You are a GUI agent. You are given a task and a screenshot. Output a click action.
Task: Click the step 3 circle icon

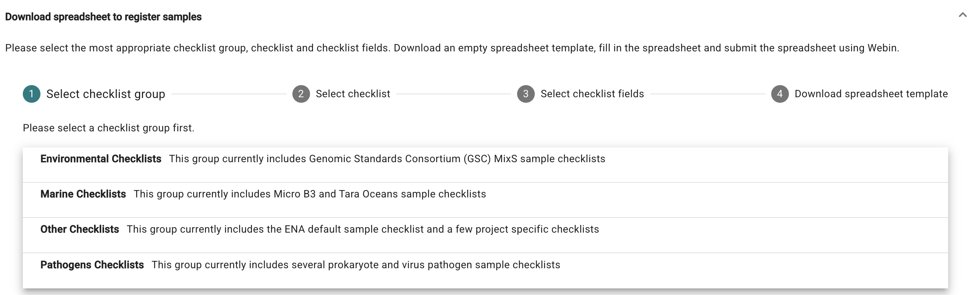click(x=526, y=94)
